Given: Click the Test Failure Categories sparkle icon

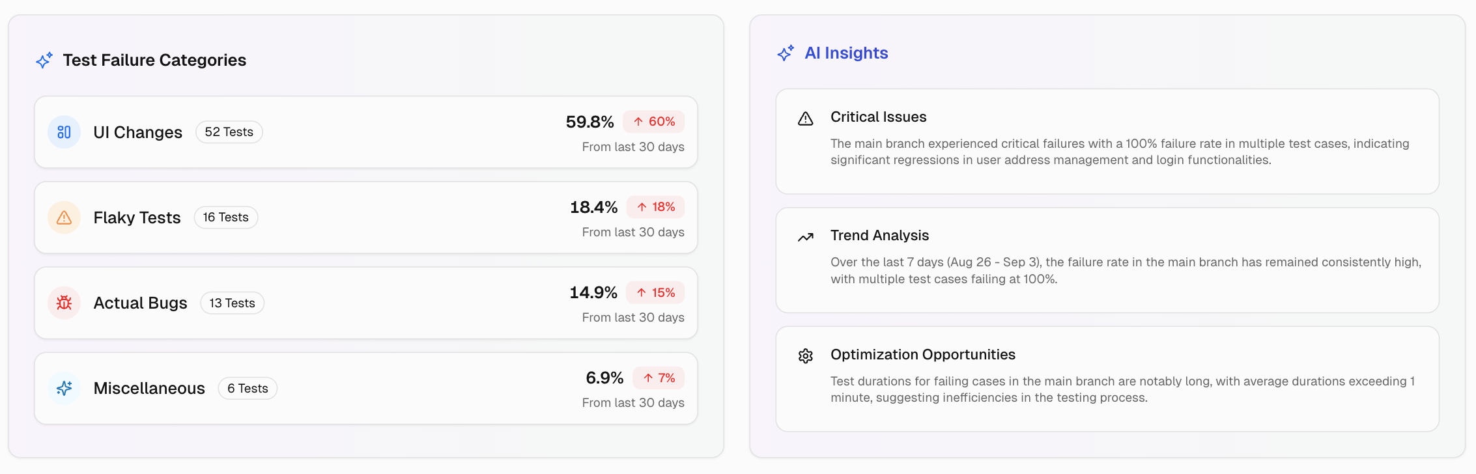Looking at the screenshot, I should pyautogui.click(x=44, y=61).
